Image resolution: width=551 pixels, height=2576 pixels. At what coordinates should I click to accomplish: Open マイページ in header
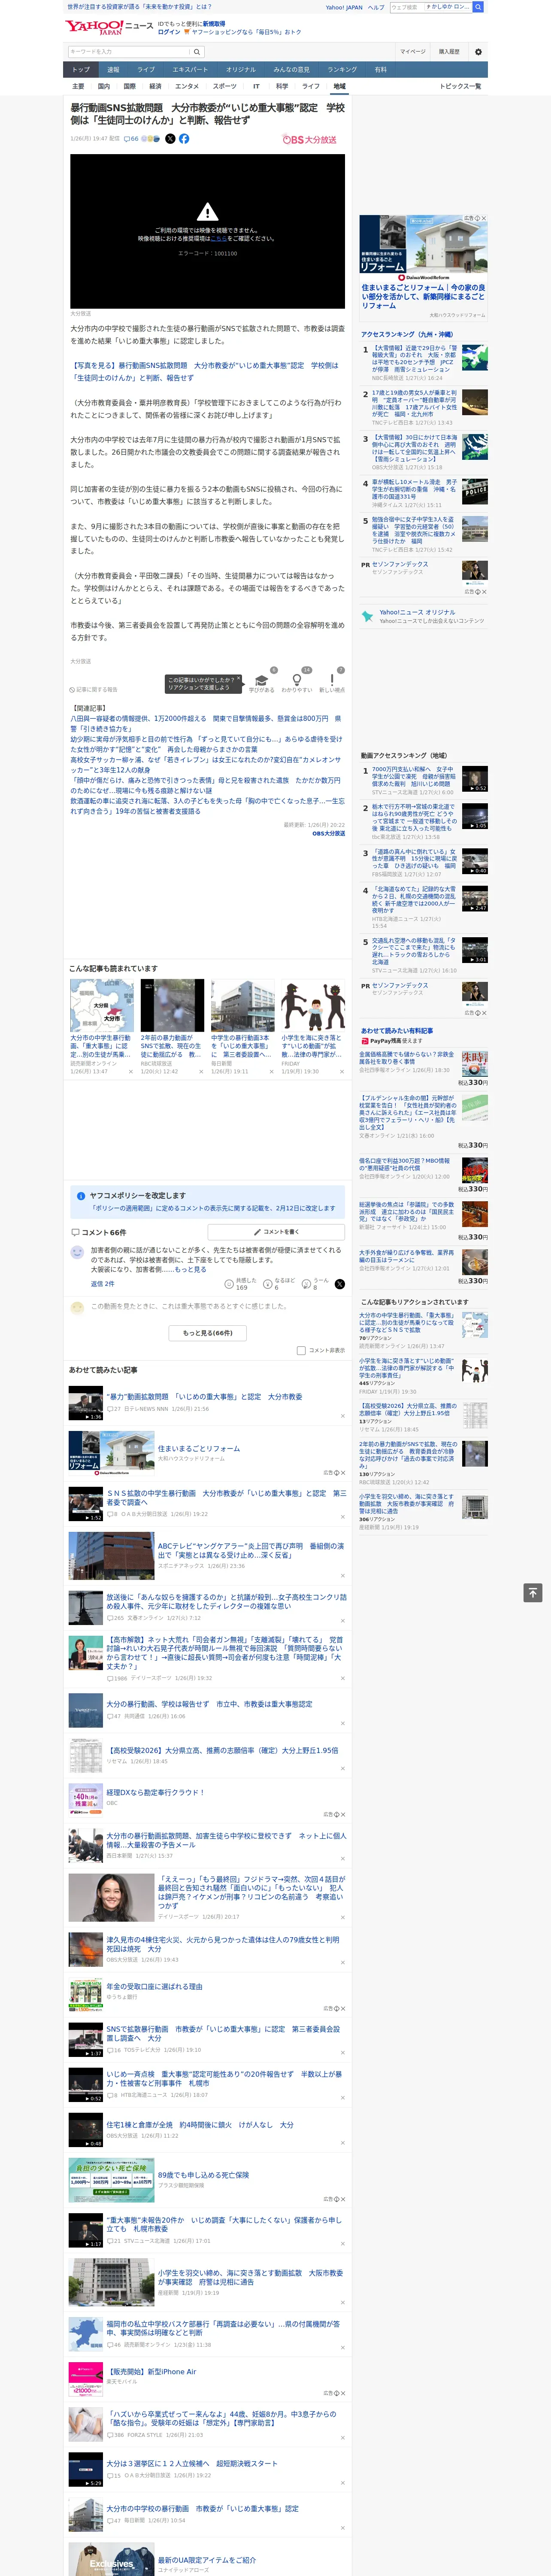pos(413,51)
